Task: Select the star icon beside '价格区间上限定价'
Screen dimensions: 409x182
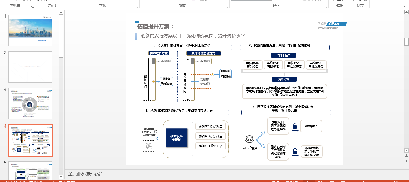Action: (x=213, y=74)
